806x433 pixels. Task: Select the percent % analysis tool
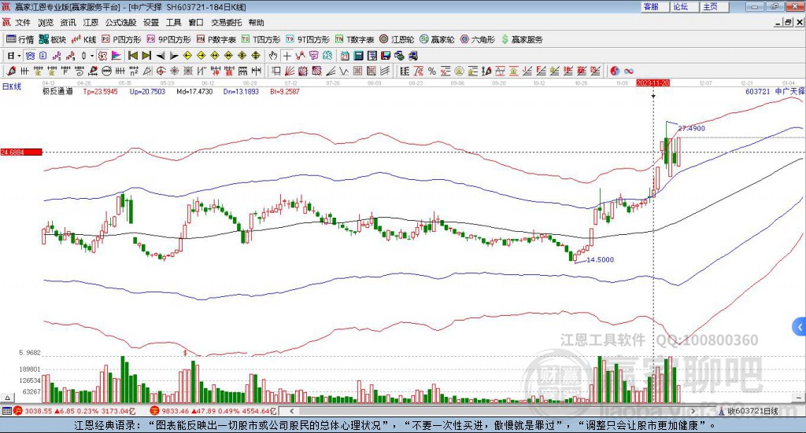[x=432, y=72]
